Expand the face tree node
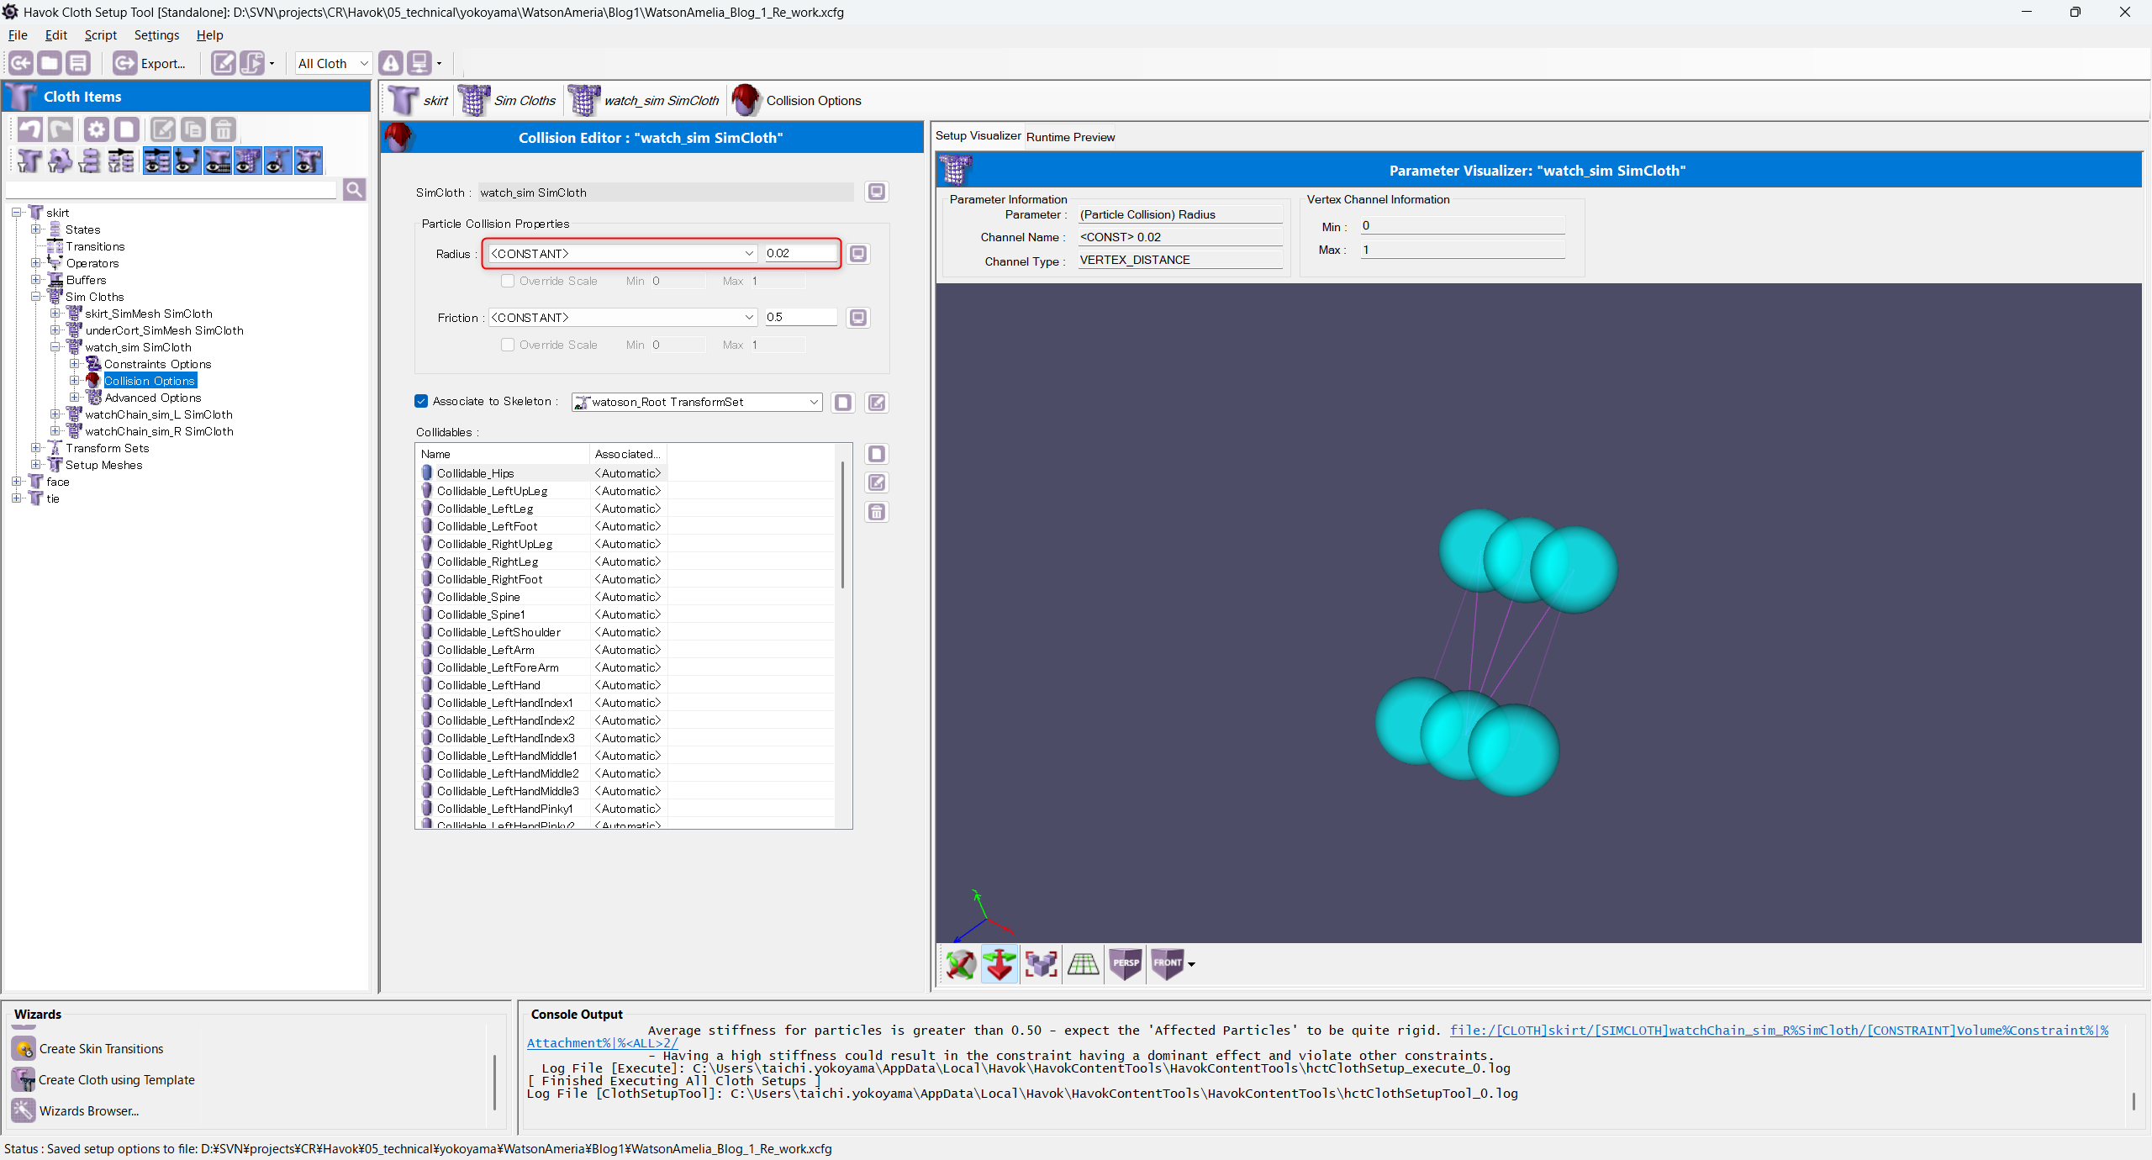Image resolution: width=2152 pixels, height=1160 pixels. tap(16, 482)
